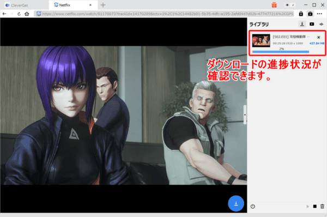
Task: Delete tasks with the trash icon
Action: coord(322,206)
